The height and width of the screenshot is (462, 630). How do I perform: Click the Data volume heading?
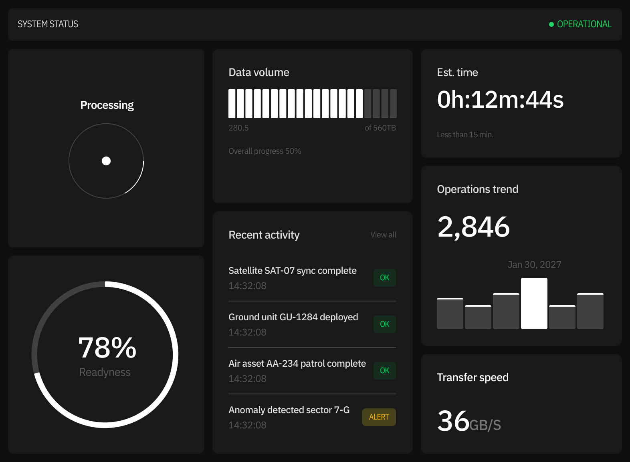coord(259,72)
